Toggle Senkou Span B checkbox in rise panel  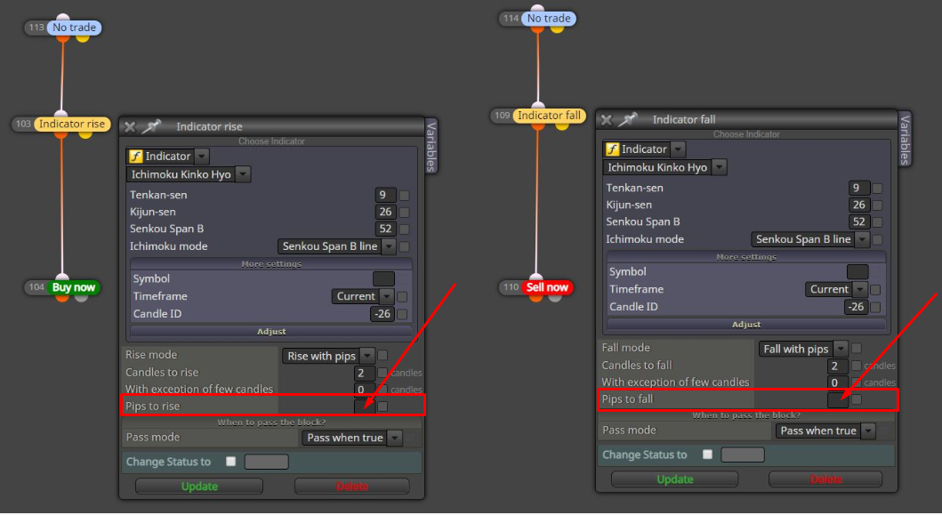(405, 229)
